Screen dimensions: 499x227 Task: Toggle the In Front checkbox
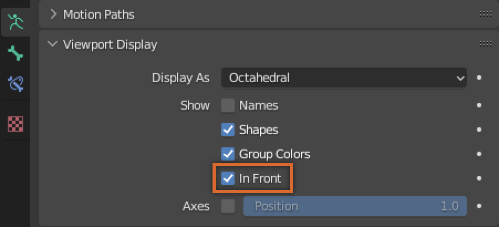tap(228, 178)
